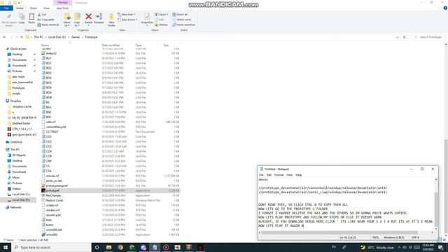448x252 pixels.
Task: Open the first Chrome icon on the taskbar
Action: tap(120, 247)
